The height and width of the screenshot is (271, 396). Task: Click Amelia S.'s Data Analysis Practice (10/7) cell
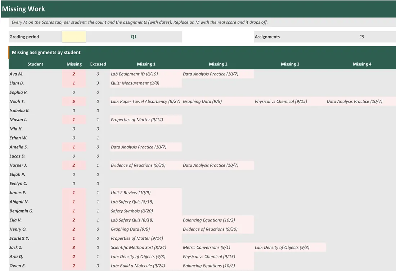tap(146, 147)
